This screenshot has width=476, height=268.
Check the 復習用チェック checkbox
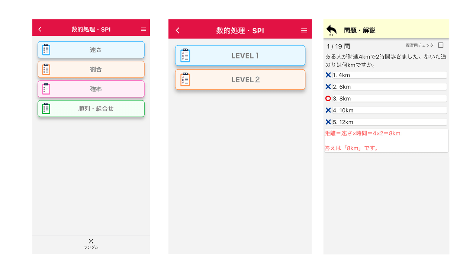pyautogui.click(x=441, y=45)
